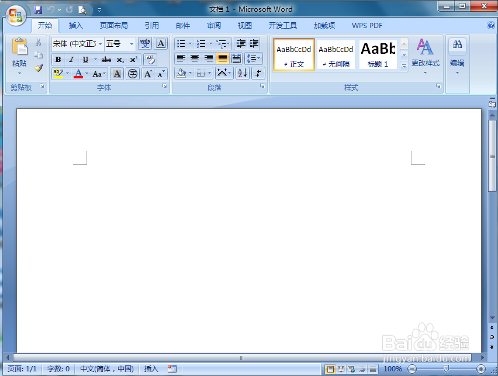Click the character border icon
Image resolution: width=498 pixels, height=376 pixels.
161,43
